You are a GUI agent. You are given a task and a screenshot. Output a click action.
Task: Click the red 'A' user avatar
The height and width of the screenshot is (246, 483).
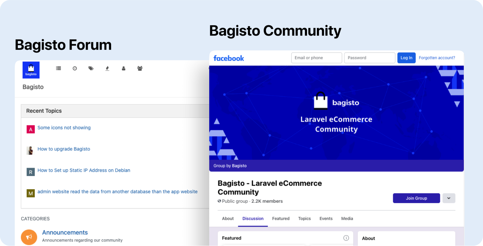pyautogui.click(x=30, y=129)
